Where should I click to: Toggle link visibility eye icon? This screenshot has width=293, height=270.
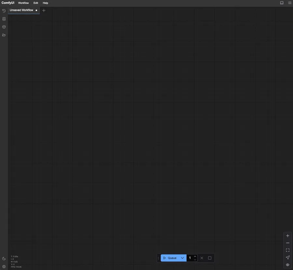[287, 265]
